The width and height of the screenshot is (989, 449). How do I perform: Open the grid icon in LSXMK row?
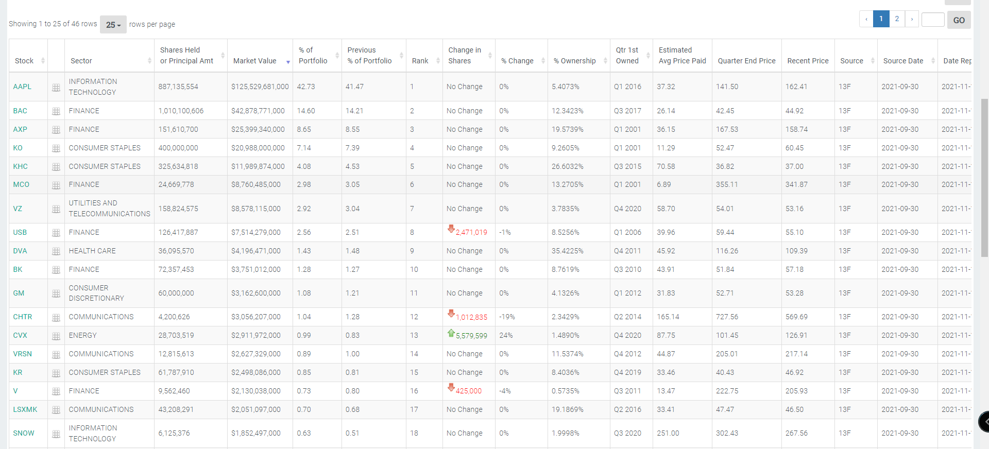56,410
